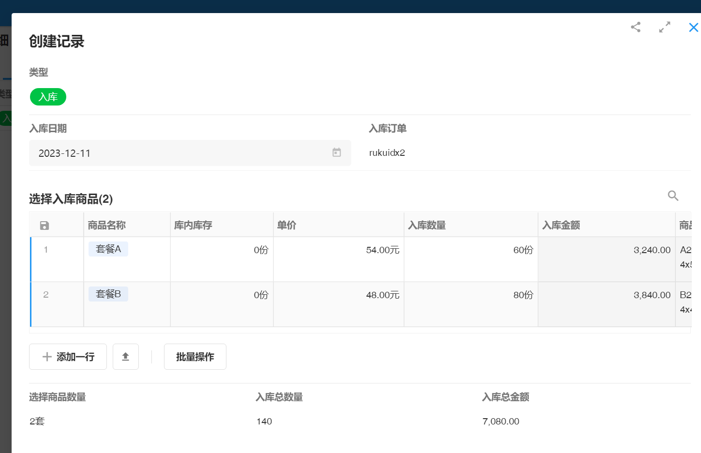Select the 套餐B product tag
The width and height of the screenshot is (701, 453).
coord(108,294)
